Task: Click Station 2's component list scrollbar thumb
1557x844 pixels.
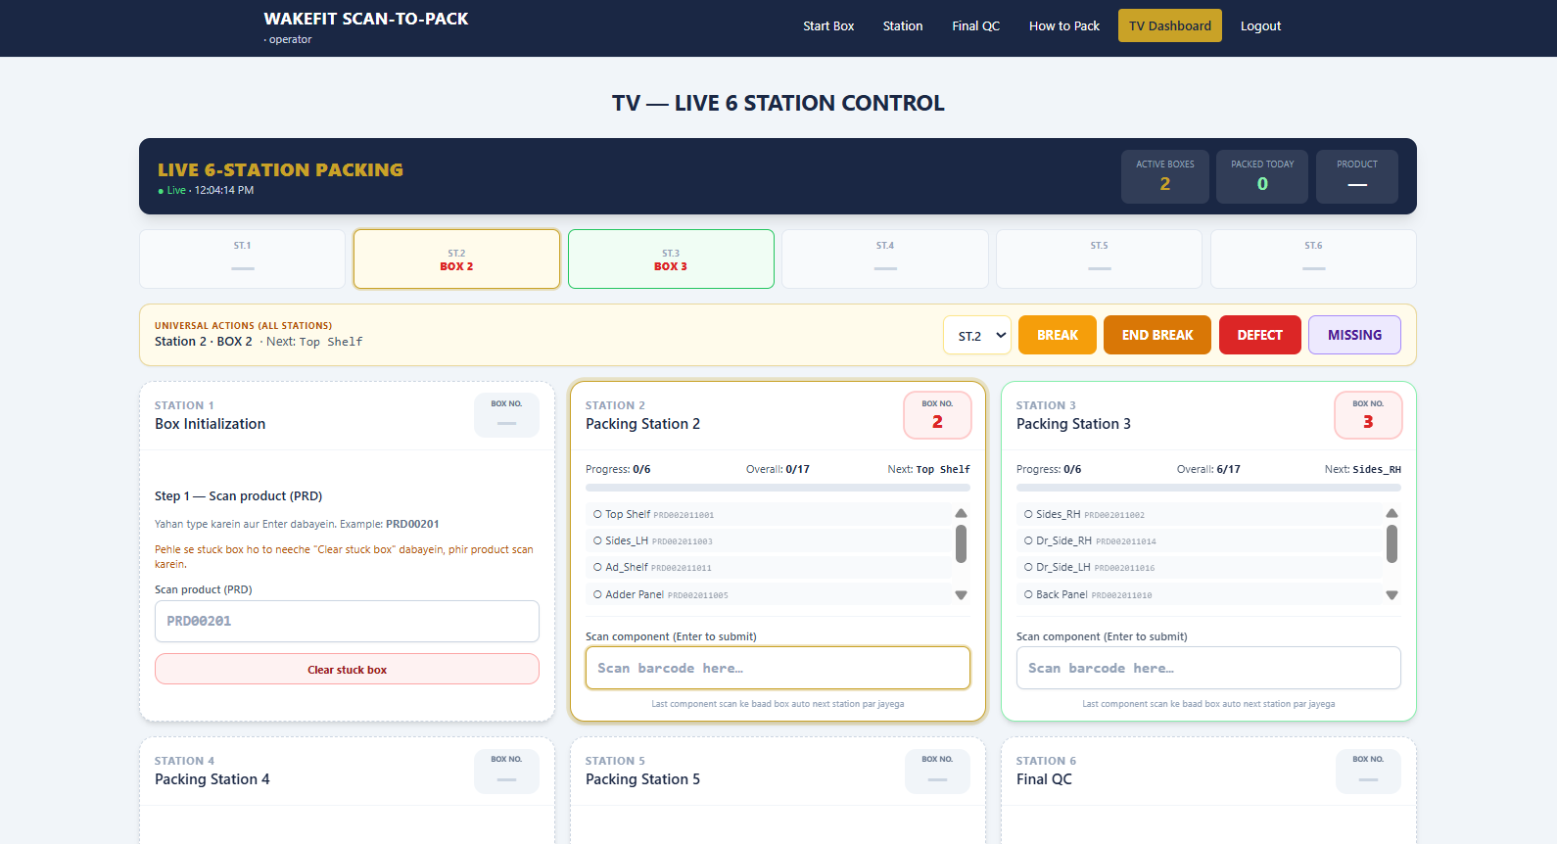Action: click(x=961, y=544)
